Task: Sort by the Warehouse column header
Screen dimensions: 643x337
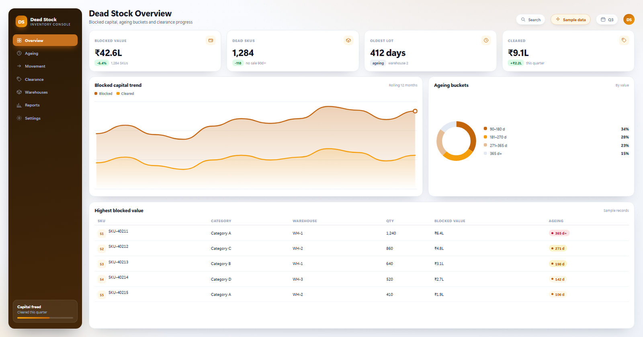Action: 305,221
